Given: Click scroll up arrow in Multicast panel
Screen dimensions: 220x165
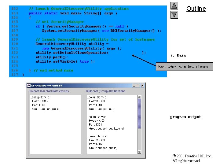Looking at the screenshot, I should [x=139, y=97].
